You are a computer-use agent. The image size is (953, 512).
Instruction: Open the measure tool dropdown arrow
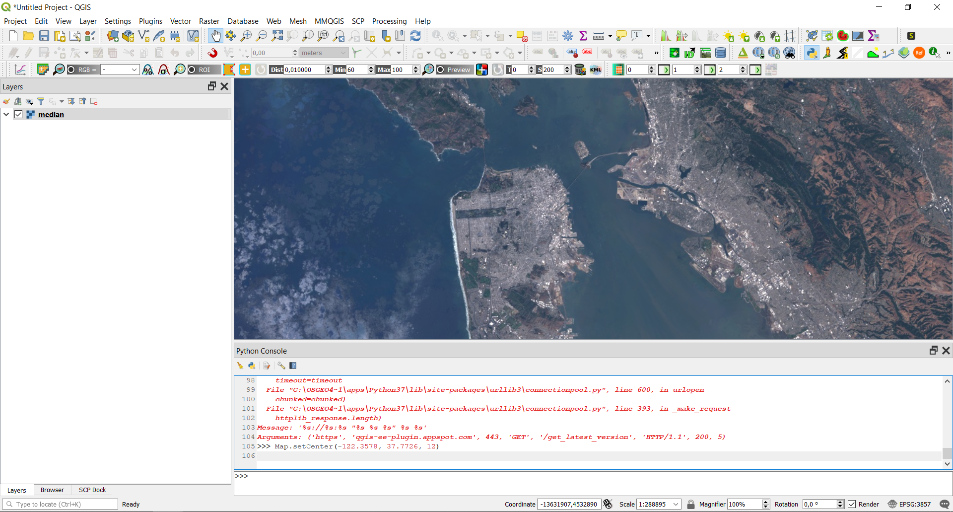(x=610, y=36)
